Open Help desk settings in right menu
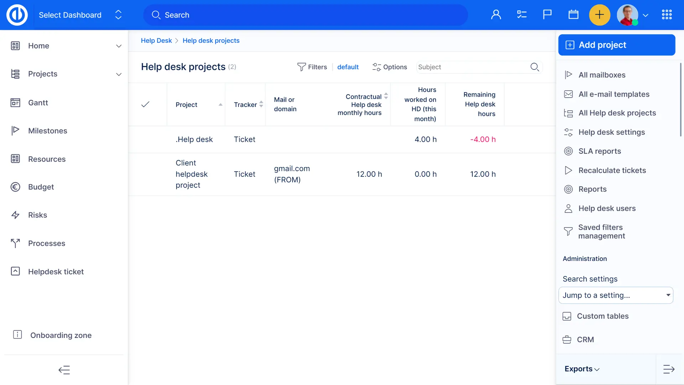The image size is (684, 385). coord(611,132)
